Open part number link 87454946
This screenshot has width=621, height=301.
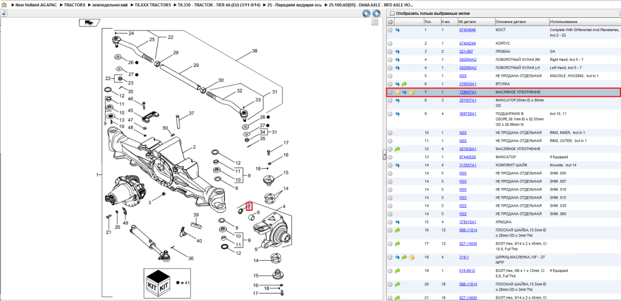point(468,30)
